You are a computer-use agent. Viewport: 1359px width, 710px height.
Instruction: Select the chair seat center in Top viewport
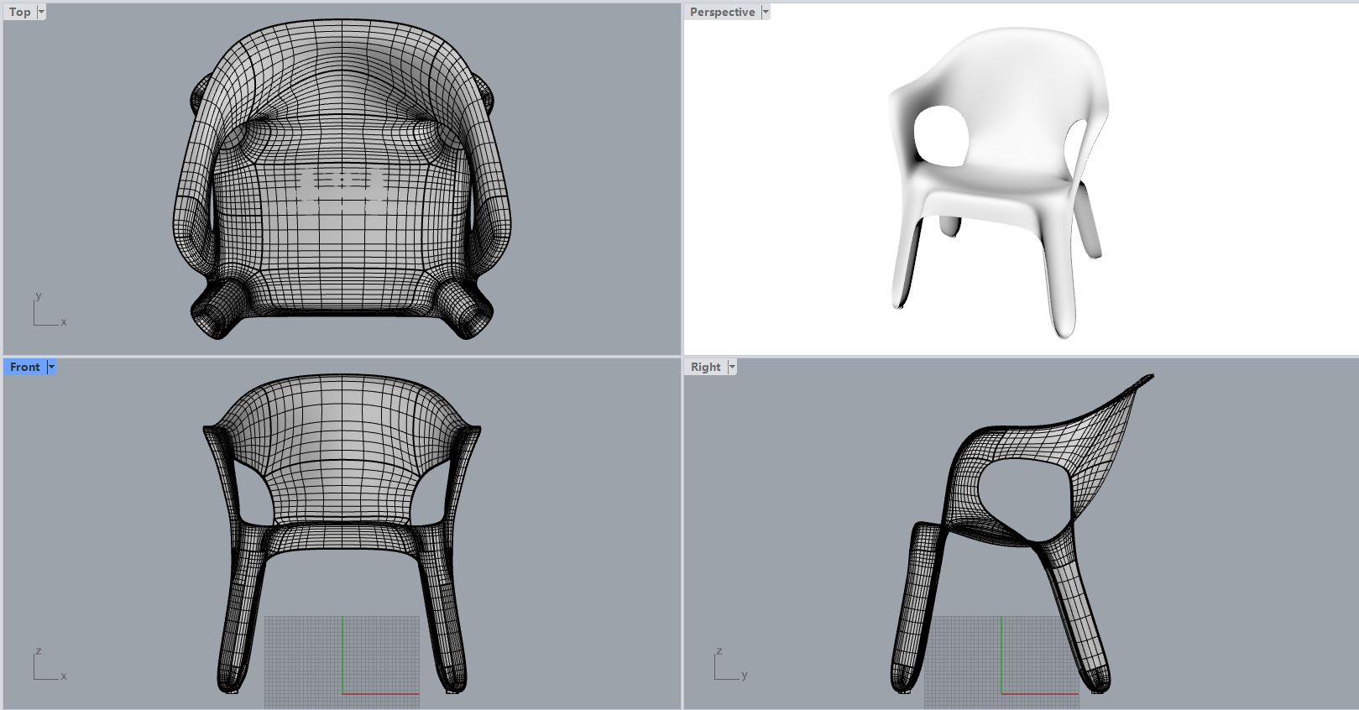[342, 227]
